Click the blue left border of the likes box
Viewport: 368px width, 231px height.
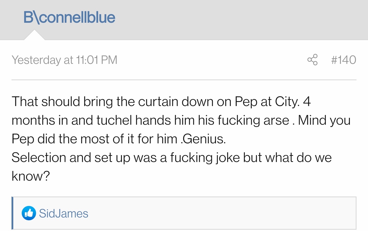click(x=13, y=213)
